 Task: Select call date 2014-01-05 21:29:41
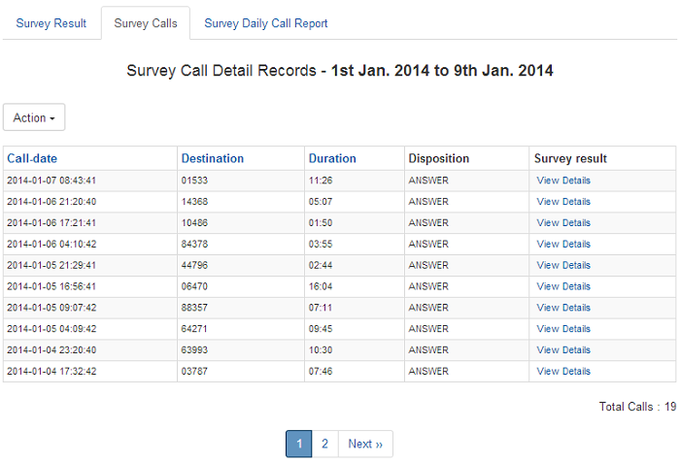51,266
